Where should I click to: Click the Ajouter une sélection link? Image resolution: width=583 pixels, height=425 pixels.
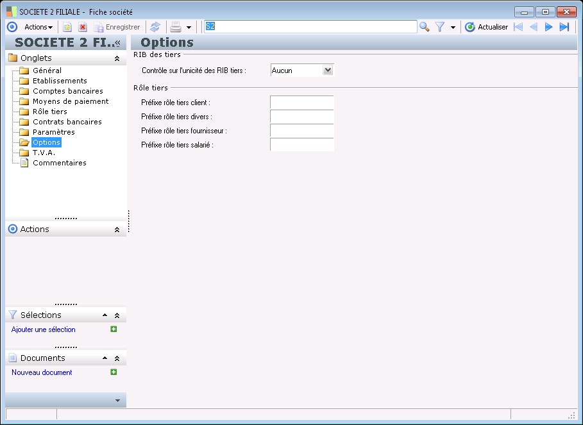(x=43, y=329)
